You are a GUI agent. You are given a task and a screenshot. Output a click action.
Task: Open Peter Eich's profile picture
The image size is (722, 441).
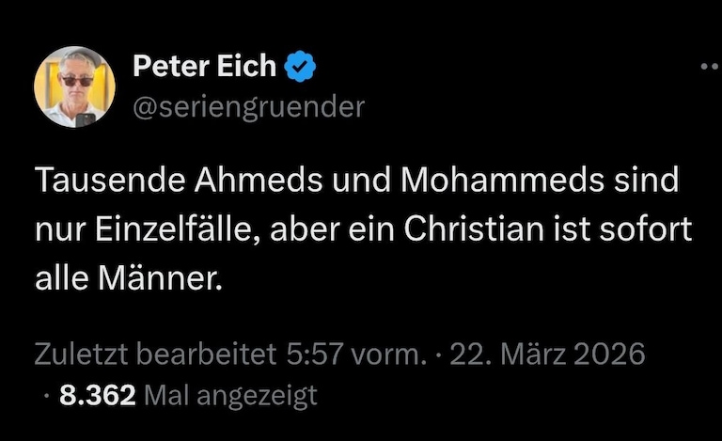point(75,87)
